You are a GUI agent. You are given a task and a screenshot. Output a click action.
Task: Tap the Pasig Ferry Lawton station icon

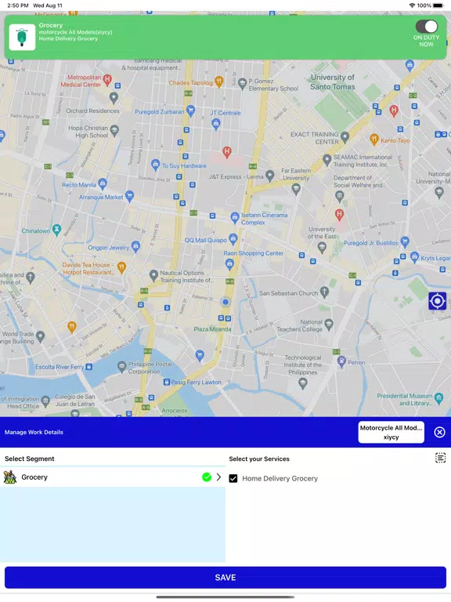(167, 382)
